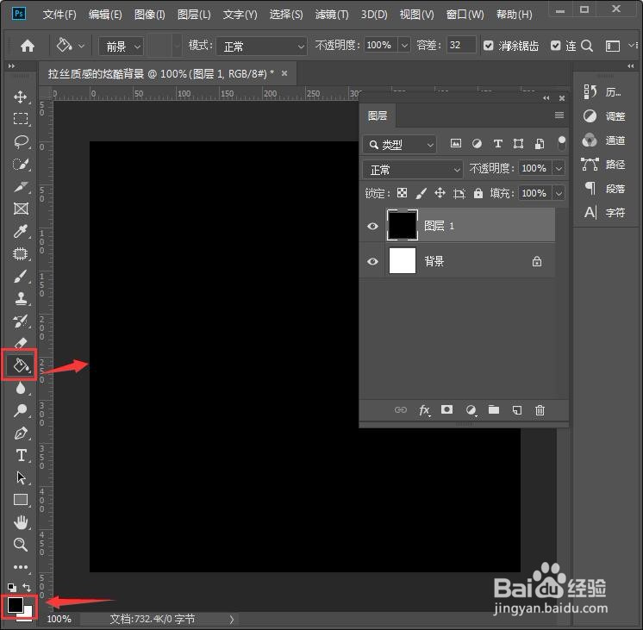
Task: Open the extra tools ellipsis menu
Action: pyautogui.click(x=21, y=567)
